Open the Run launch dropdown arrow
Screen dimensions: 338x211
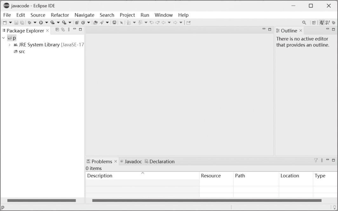[x=46, y=23]
